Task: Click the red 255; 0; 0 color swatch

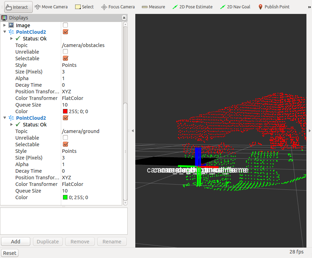Action: pyautogui.click(x=65, y=111)
